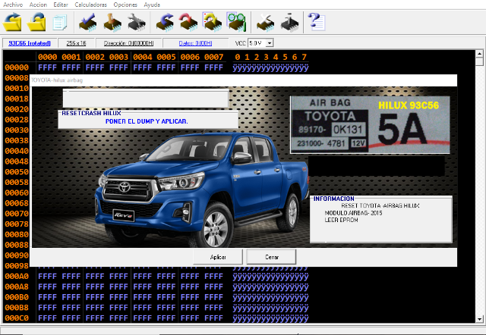The width and height of the screenshot is (486, 335).
Task: Click the row address 000B0
Action: click(17, 297)
